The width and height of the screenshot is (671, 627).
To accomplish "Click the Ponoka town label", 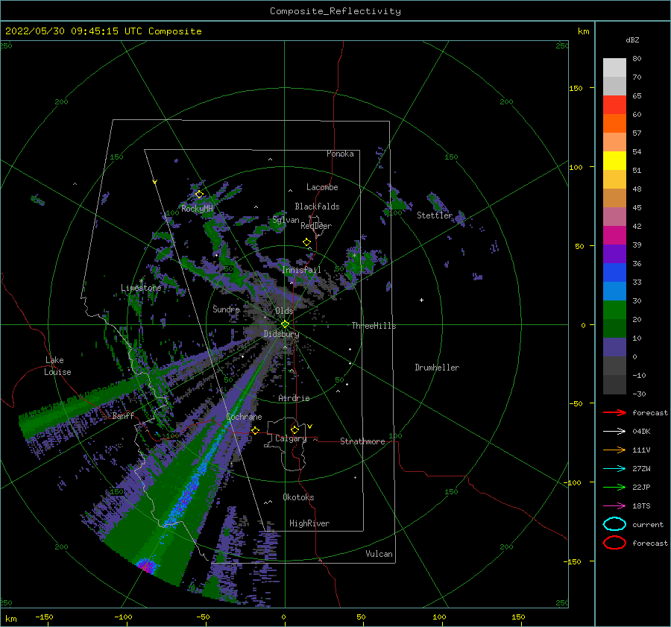I will (x=340, y=154).
